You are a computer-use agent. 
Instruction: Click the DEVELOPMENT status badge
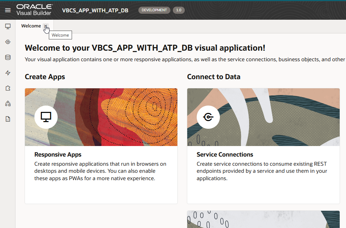coord(154,10)
